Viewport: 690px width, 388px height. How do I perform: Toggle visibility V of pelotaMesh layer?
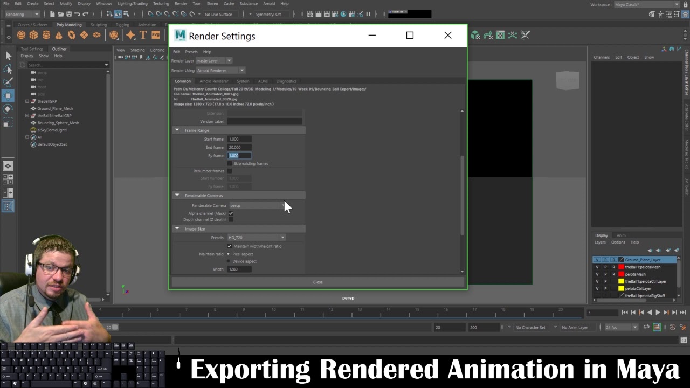[597, 274]
